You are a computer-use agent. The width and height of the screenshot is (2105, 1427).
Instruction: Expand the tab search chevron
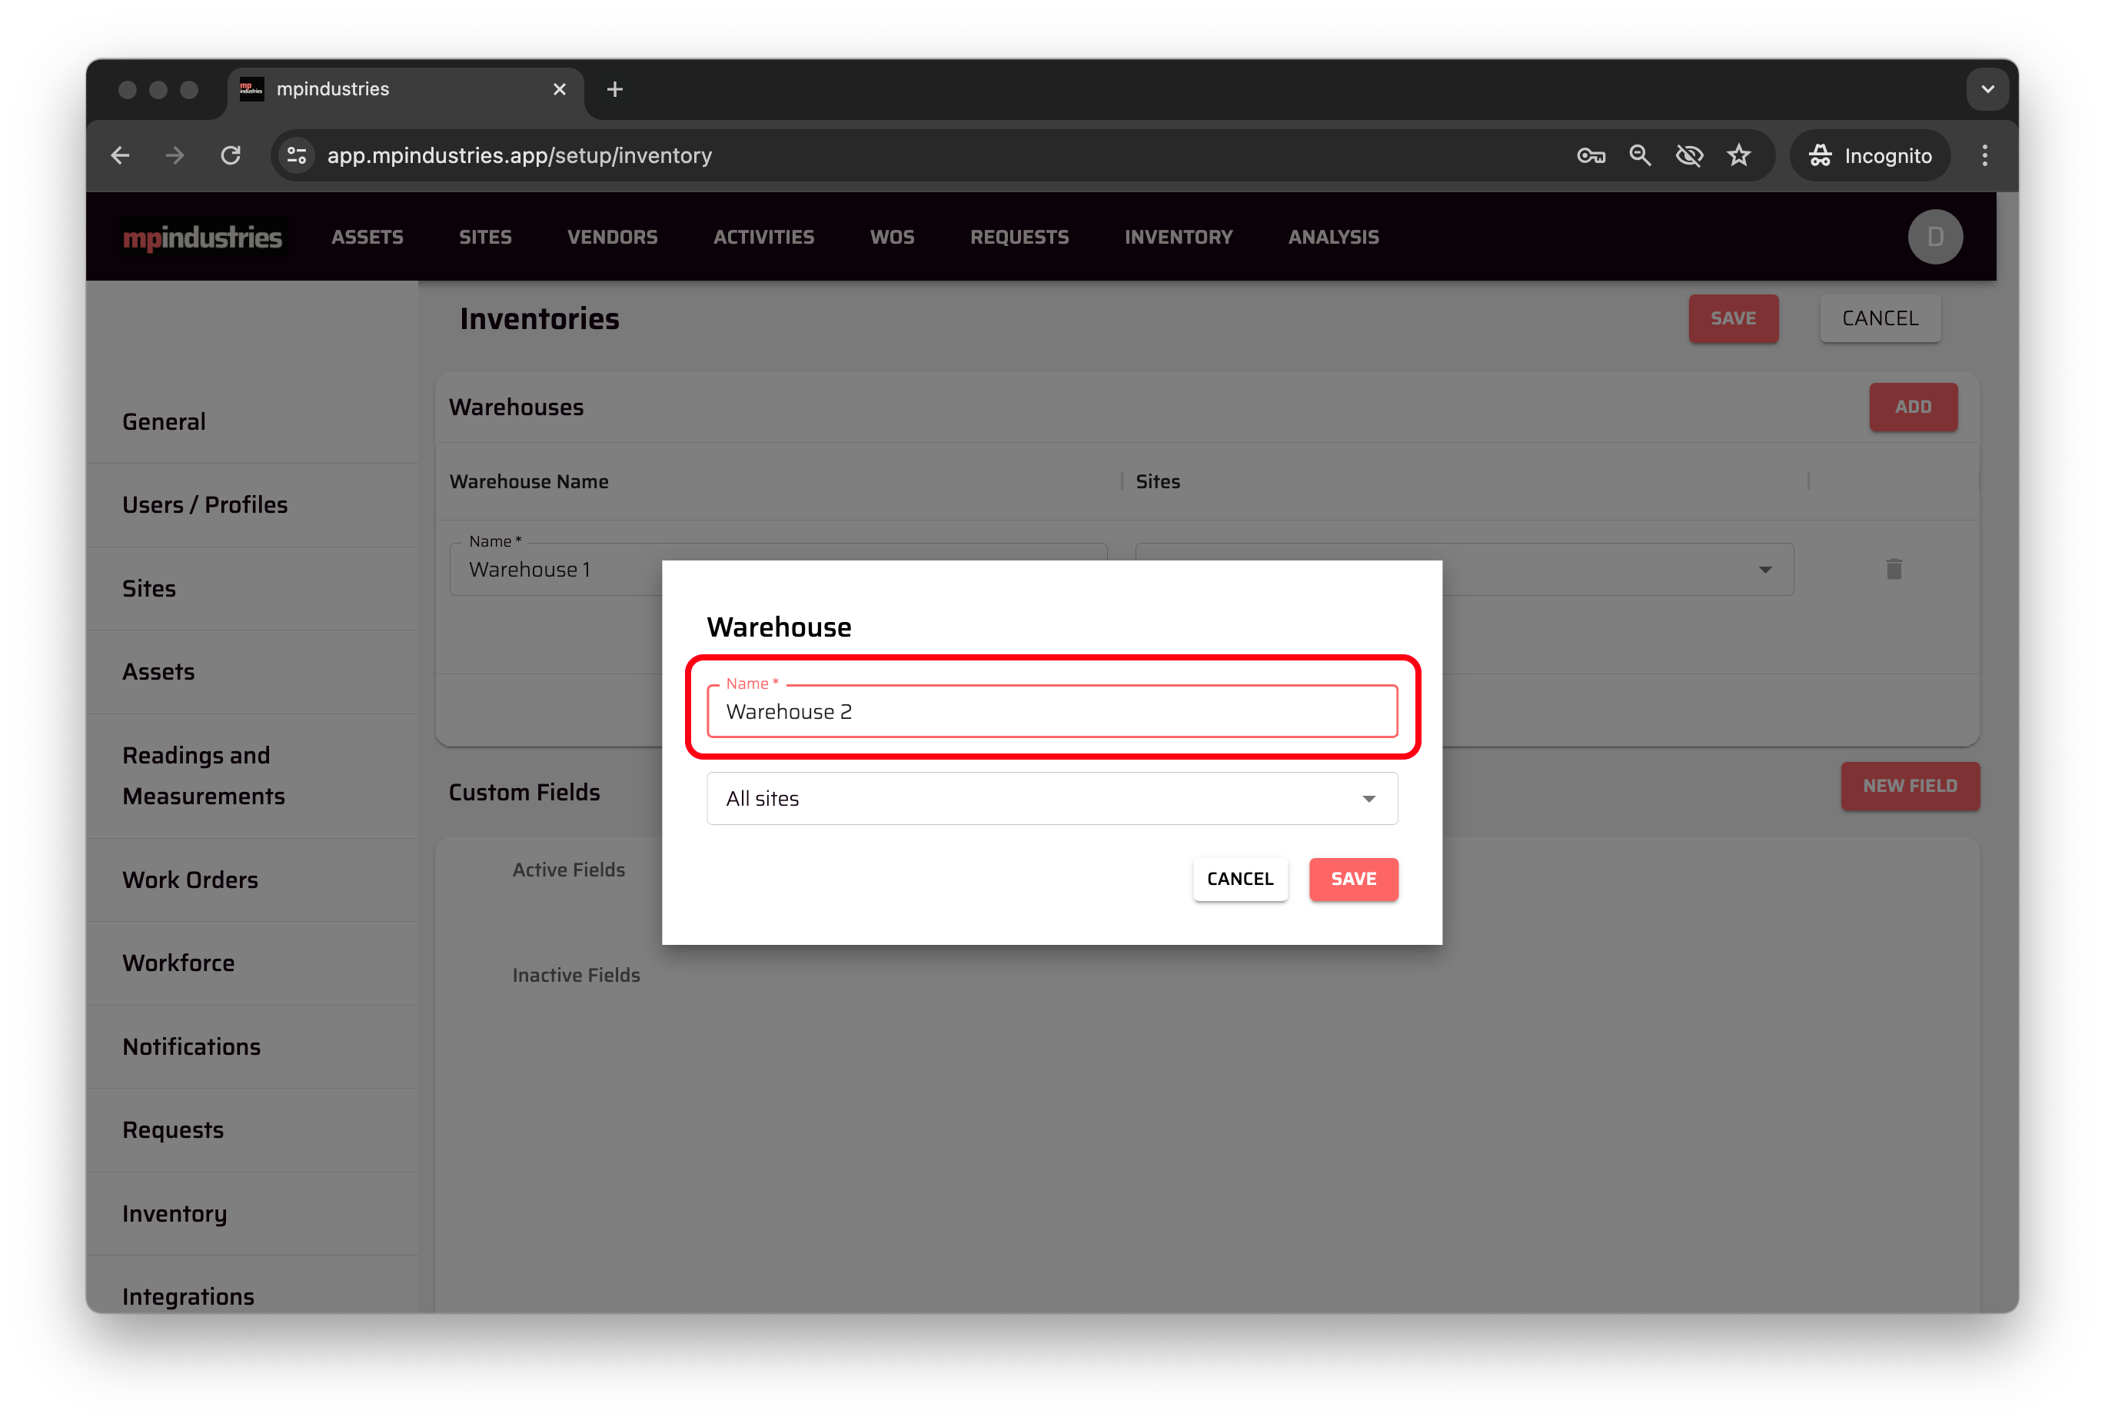[x=1987, y=88]
